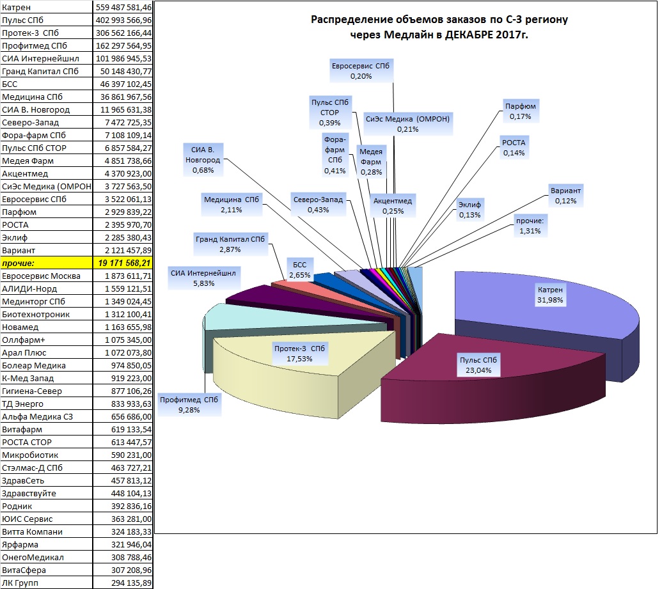Select the 'Пульс СПб СТОР' table cell

47,148
